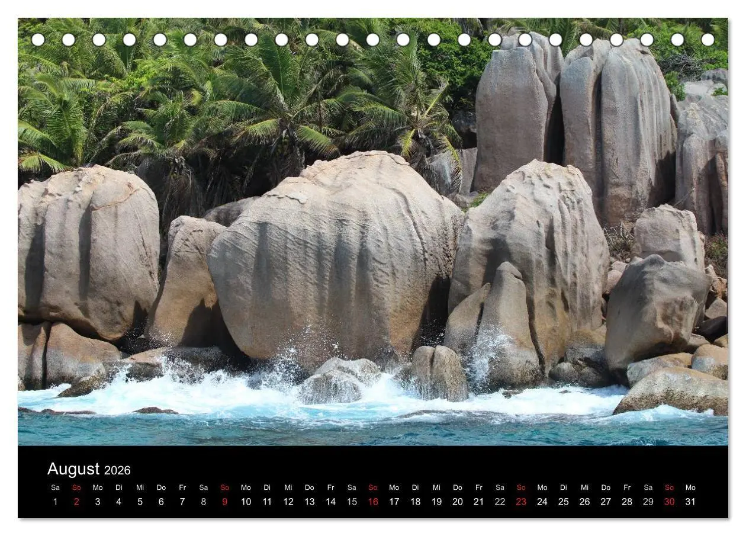Select date 10 in the calendar
Viewport: 746px width, 536px height.
[x=246, y=502]
